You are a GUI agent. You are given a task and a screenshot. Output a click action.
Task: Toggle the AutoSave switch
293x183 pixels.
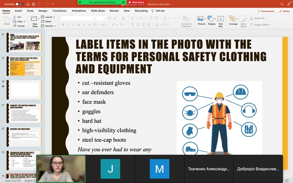click(x=19, y=4)
